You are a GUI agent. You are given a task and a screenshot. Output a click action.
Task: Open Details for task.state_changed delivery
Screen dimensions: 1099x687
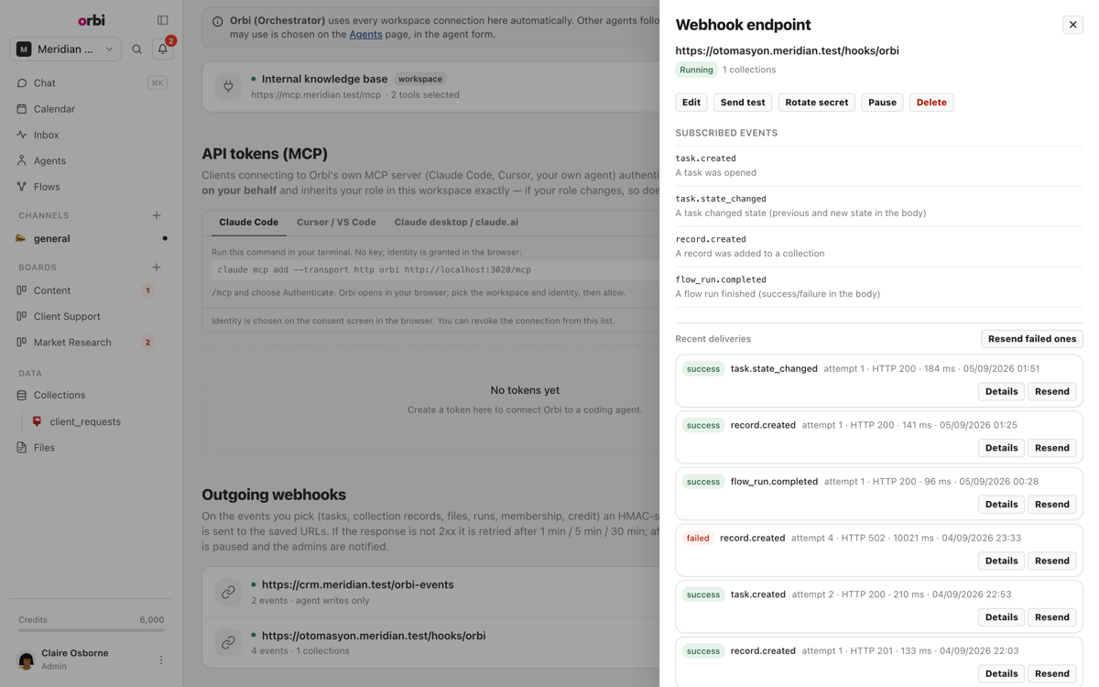point(1001,391)
